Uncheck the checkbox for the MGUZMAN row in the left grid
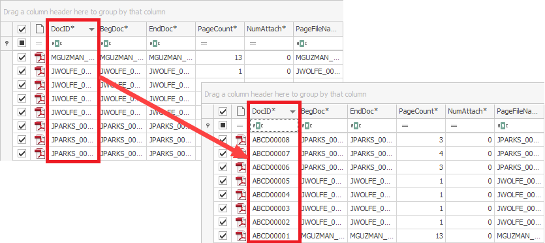This screenshot has width=545, height=243. [x=22, y=57]
